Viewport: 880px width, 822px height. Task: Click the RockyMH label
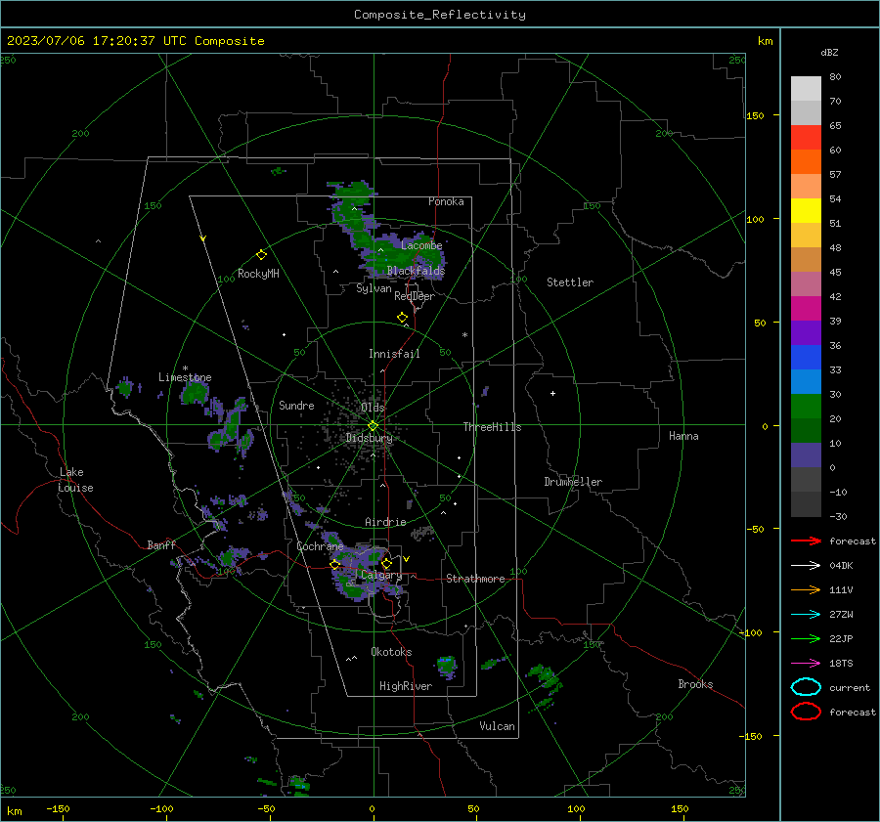[258, 274]
